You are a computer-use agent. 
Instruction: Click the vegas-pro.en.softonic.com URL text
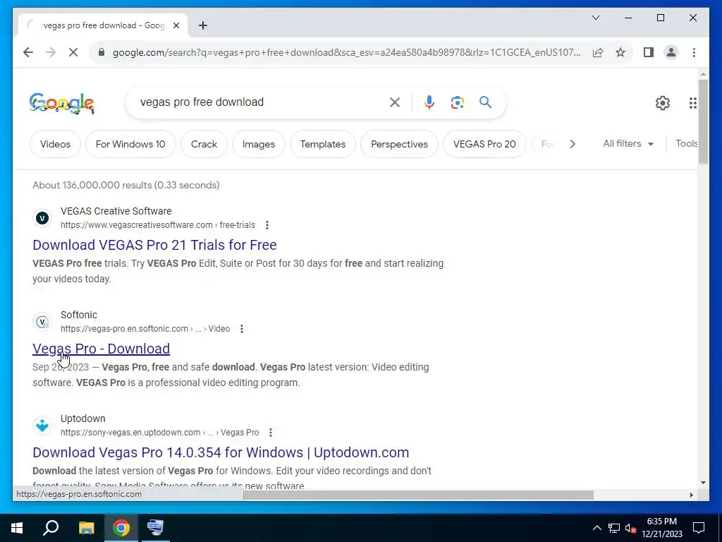[x=145, y=329]
